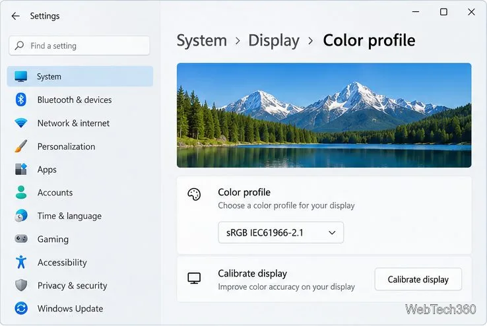Click the System monitor icon
Screen dimensions: 487x326
click(21, 77)
